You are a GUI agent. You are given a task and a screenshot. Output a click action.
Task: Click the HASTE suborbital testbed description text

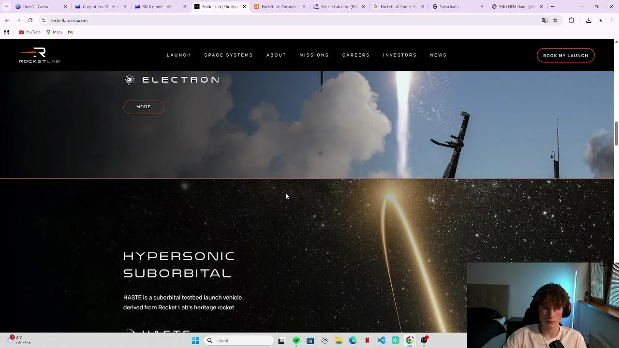[x=182, y=303]
